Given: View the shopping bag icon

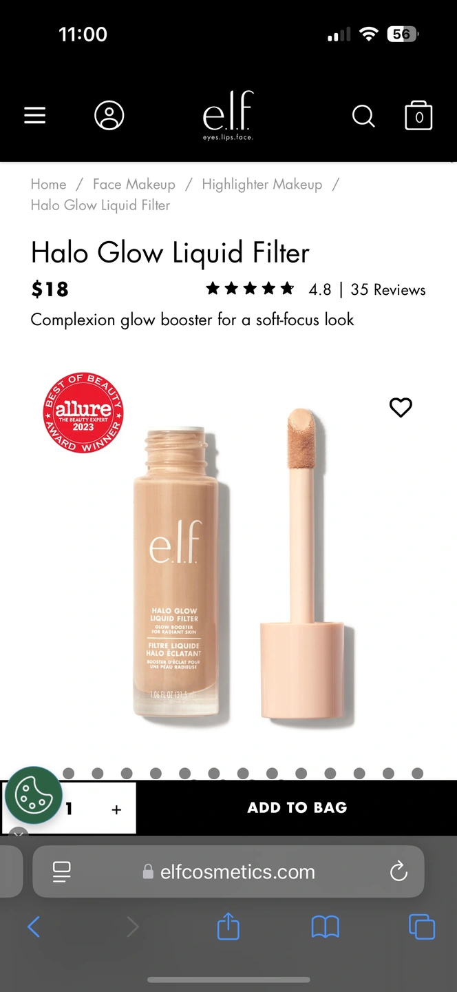Looking at the screenshot, I should click(418, 116).
